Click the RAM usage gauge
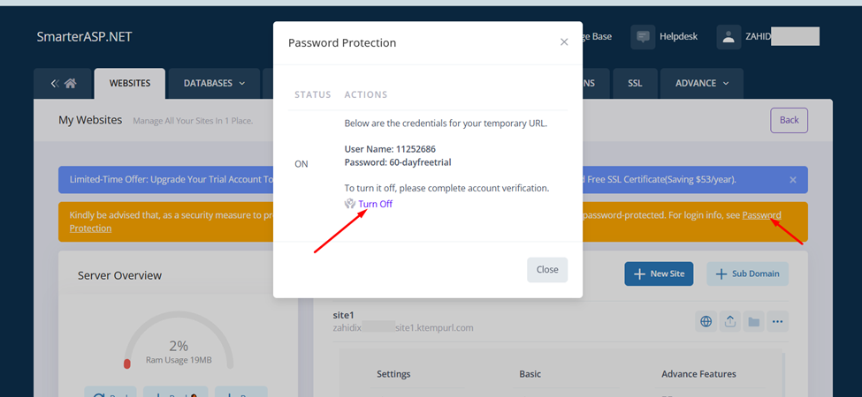Image resolution: width=862 pixels, height=397 pixels. point(179,345)
